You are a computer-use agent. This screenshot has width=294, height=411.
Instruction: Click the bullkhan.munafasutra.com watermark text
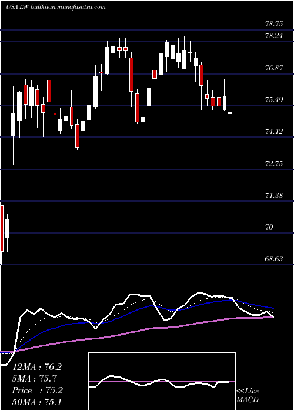coord(68,7)
